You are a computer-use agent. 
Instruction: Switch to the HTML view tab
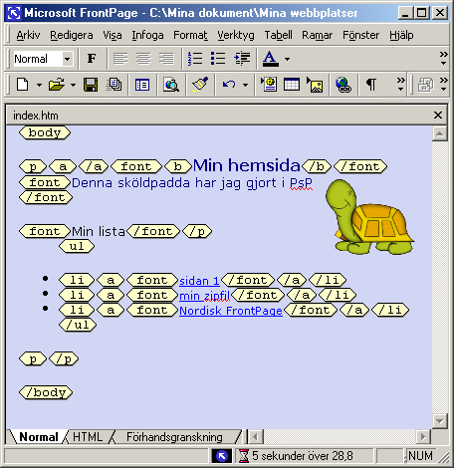pyautogui.click(x=88, y=437)
